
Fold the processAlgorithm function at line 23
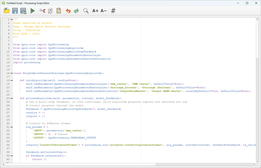click(11, 98)
